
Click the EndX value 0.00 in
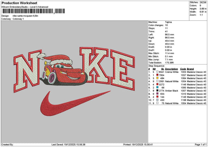pyautogui.click(x=168, y=47)
